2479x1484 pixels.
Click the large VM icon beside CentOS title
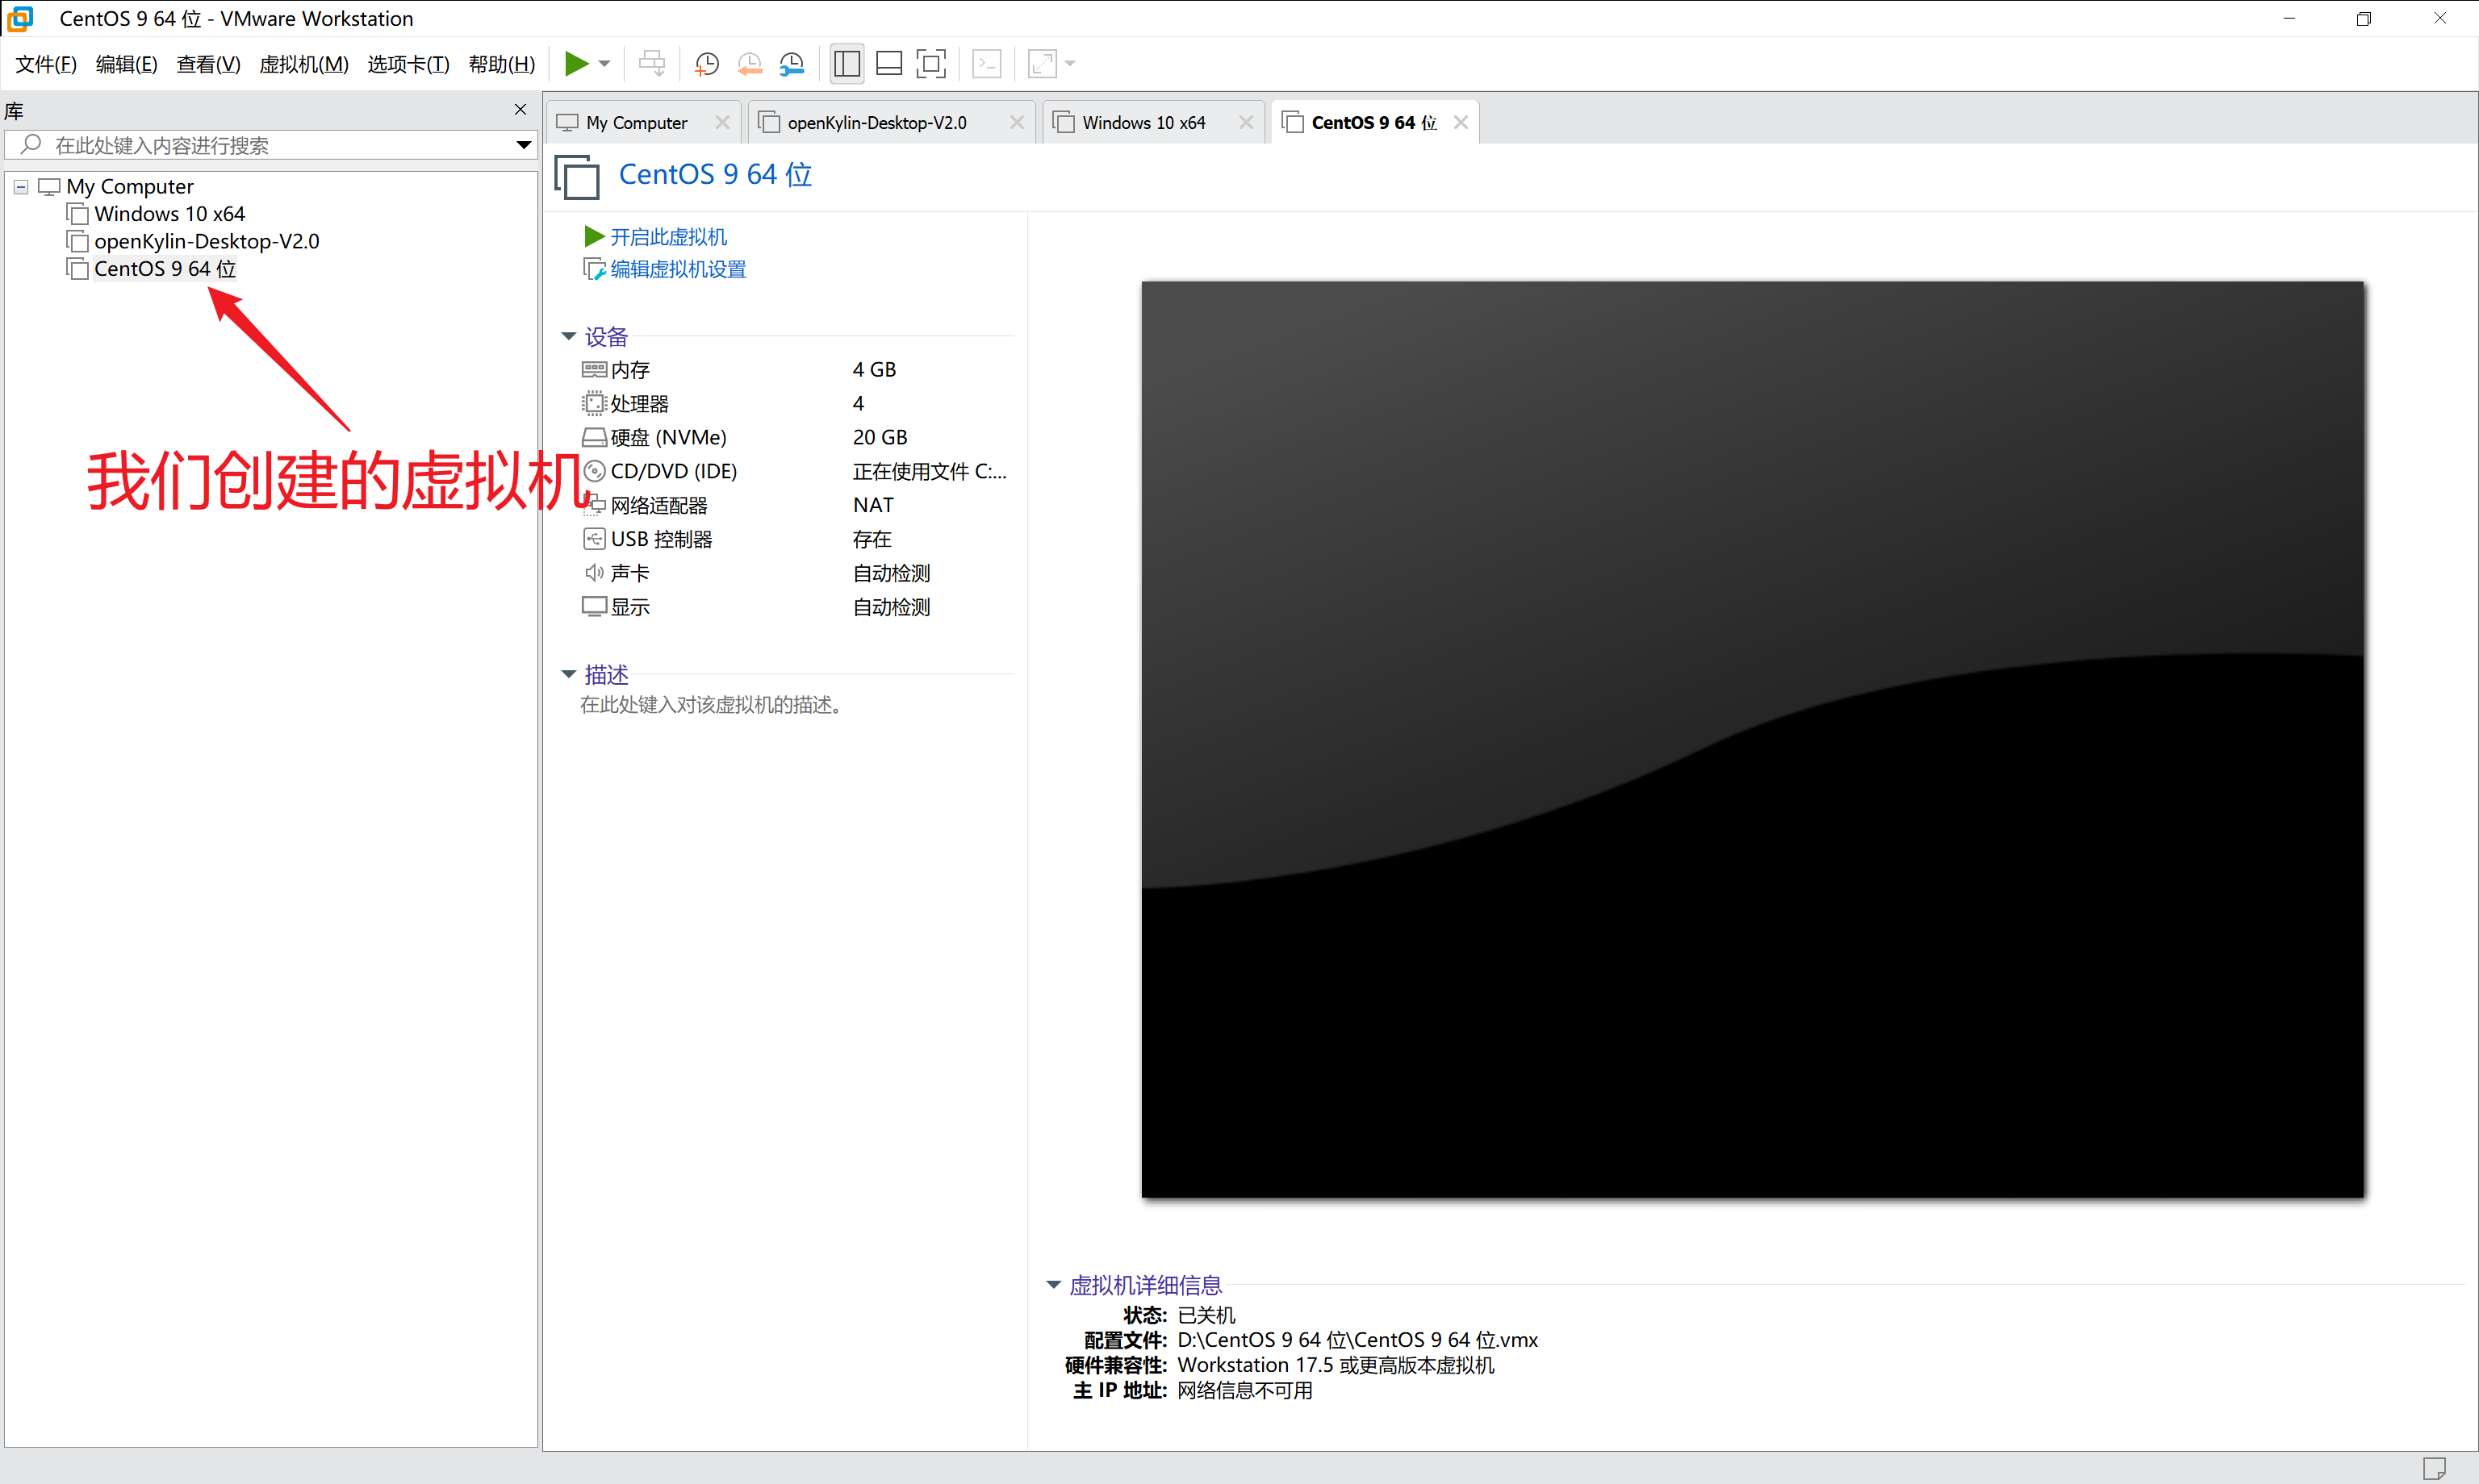tap(577, 177)
